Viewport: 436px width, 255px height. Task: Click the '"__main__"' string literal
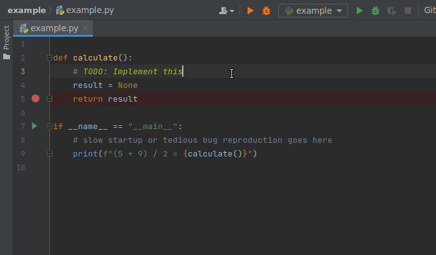(152, 127)
